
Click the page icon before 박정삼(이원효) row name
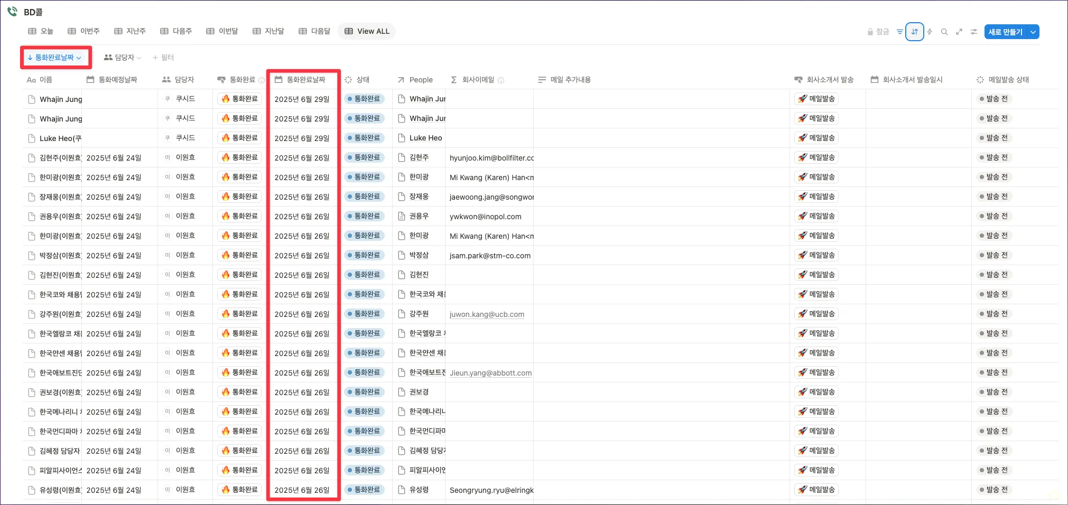(x=32, y=256)
